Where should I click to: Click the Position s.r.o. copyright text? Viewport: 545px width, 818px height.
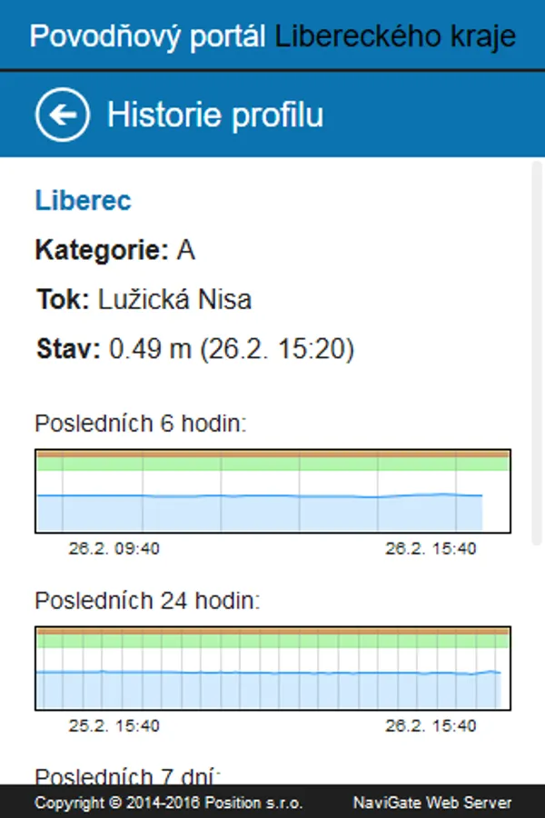click(169, 803)
